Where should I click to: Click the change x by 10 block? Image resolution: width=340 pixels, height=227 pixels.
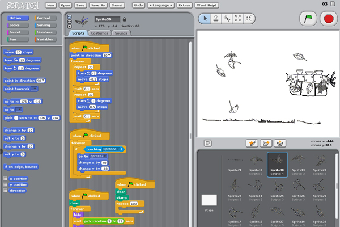[19, 131]
